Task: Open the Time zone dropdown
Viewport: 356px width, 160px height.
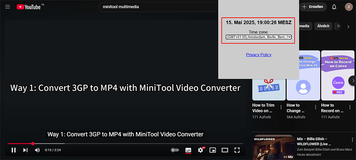Action: [258, 37]
